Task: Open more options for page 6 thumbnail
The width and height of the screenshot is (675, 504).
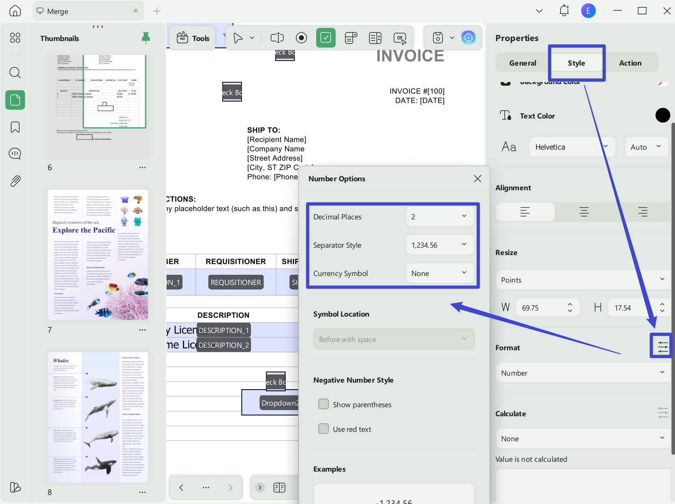Action: coord(142,167)
